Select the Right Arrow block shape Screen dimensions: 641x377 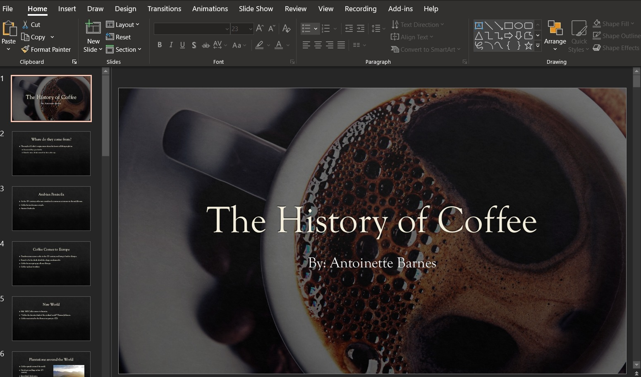point(509,36)
